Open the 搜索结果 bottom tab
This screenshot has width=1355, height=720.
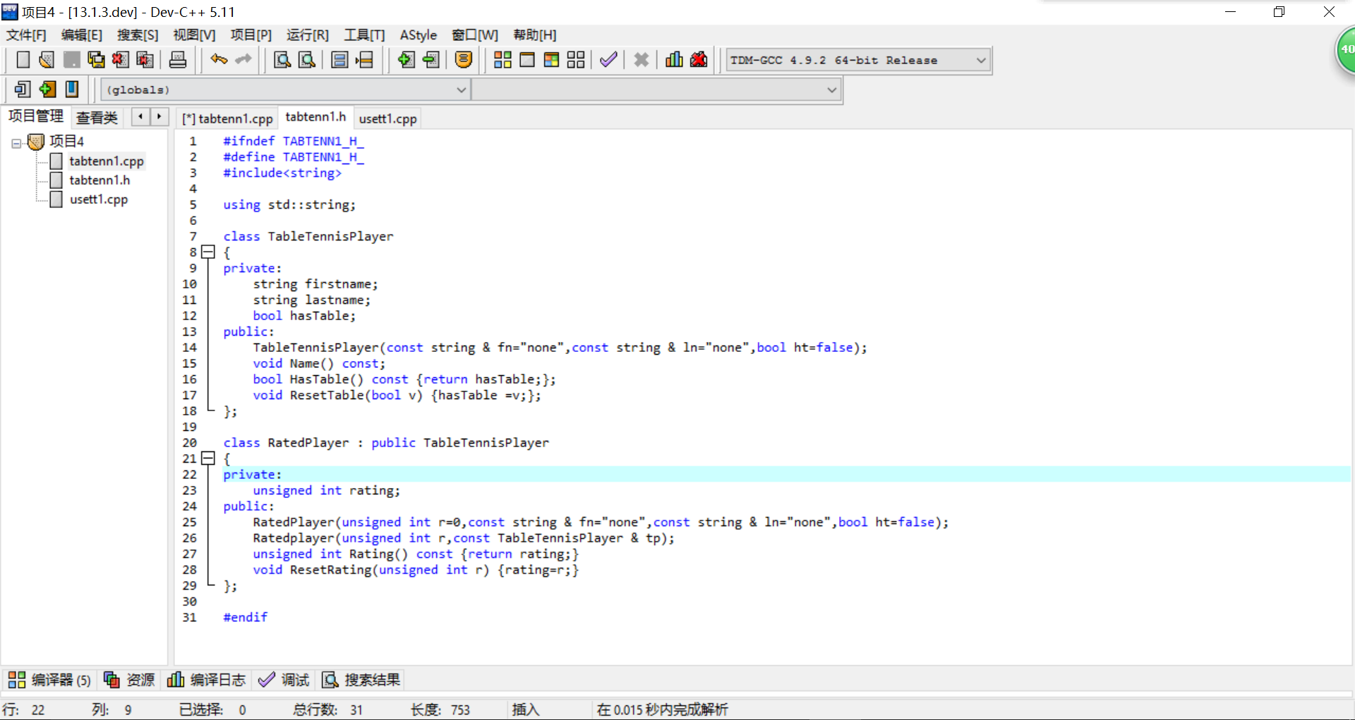pyautogui.click(x=361, y=680)
